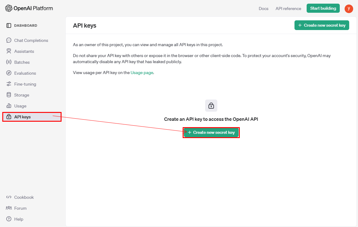This screenshot has width=358, height=227.
Task: Open Chat Completions from the sidebar
Action: [31, 40]
